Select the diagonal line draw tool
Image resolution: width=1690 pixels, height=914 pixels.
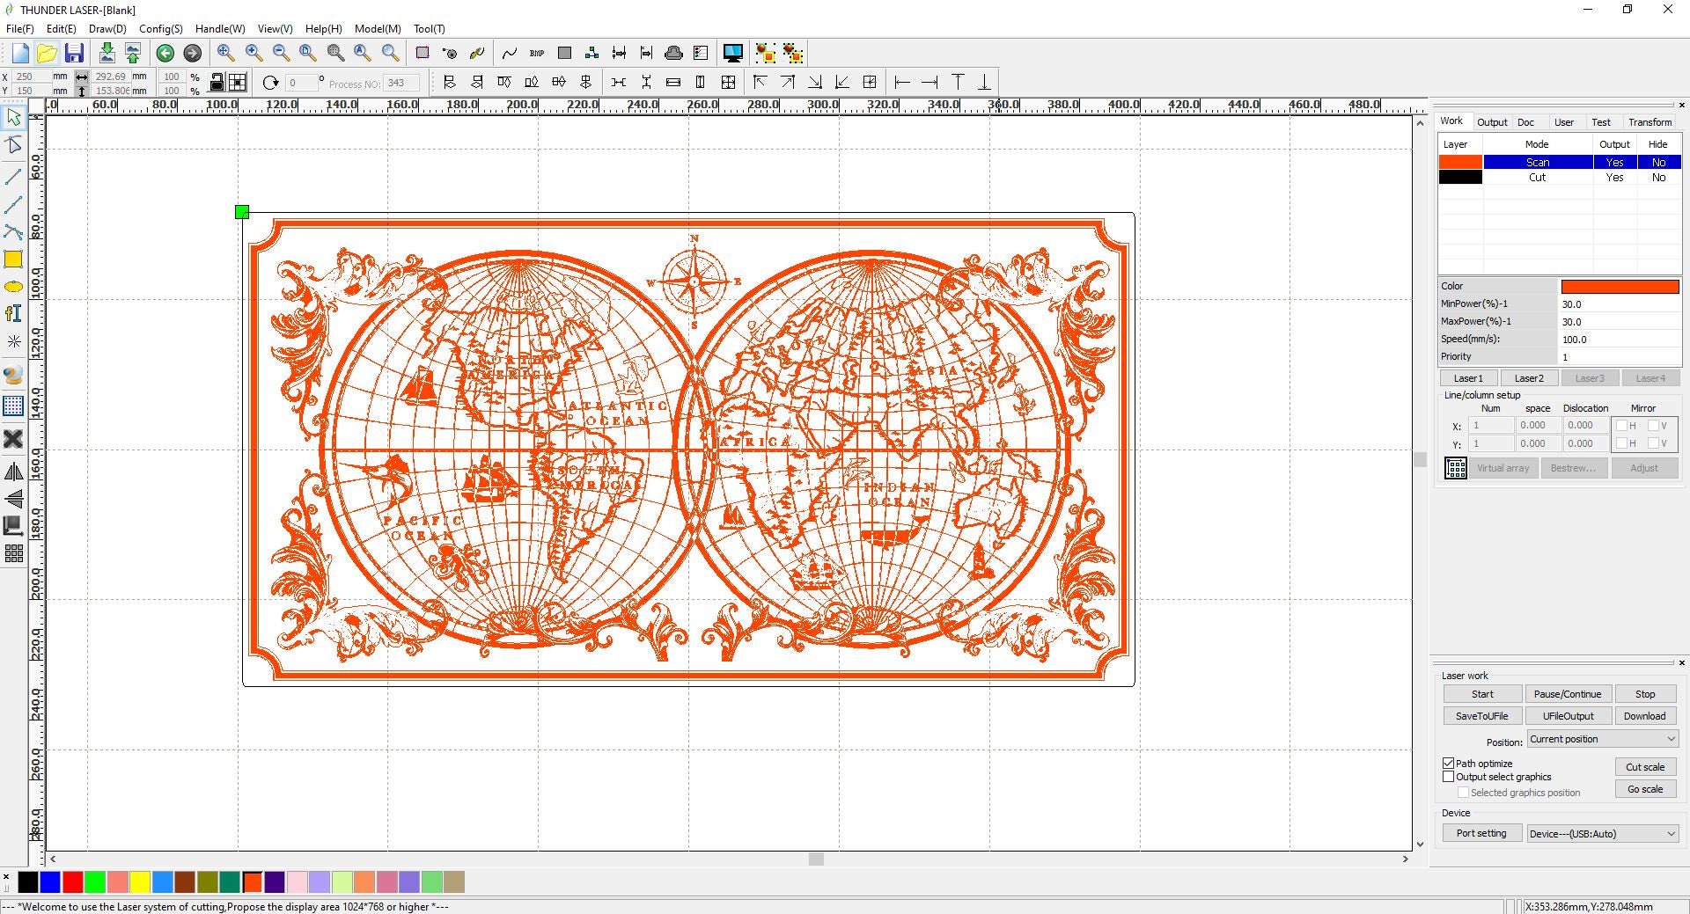(13, 178)
